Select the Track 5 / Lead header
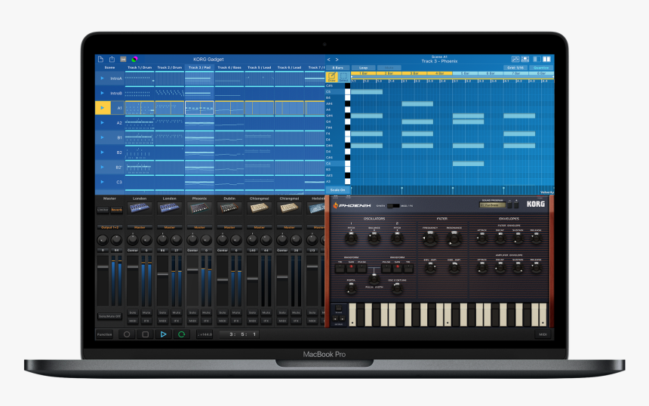Screen dimensions: 649x406 (259, 67)
